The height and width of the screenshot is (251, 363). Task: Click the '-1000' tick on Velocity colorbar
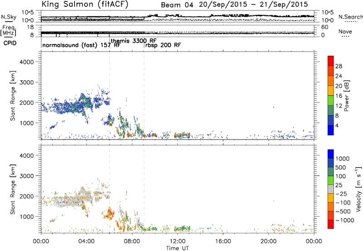(344, 220)
